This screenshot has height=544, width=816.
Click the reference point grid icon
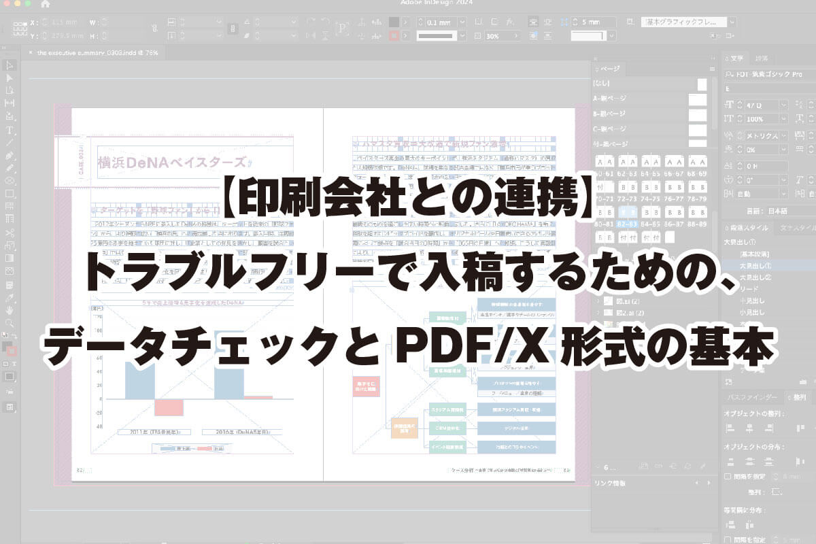[19, 29]
